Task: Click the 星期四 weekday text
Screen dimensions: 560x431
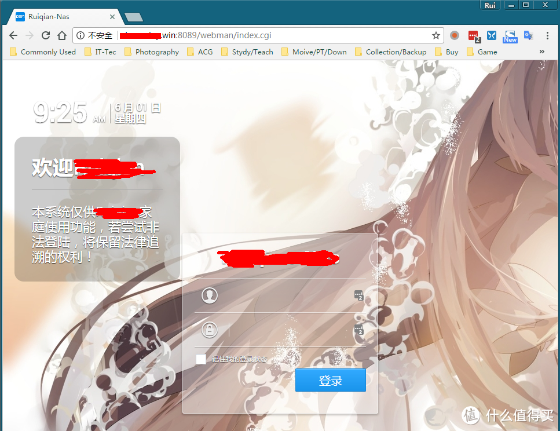Action: coord(130,119)
